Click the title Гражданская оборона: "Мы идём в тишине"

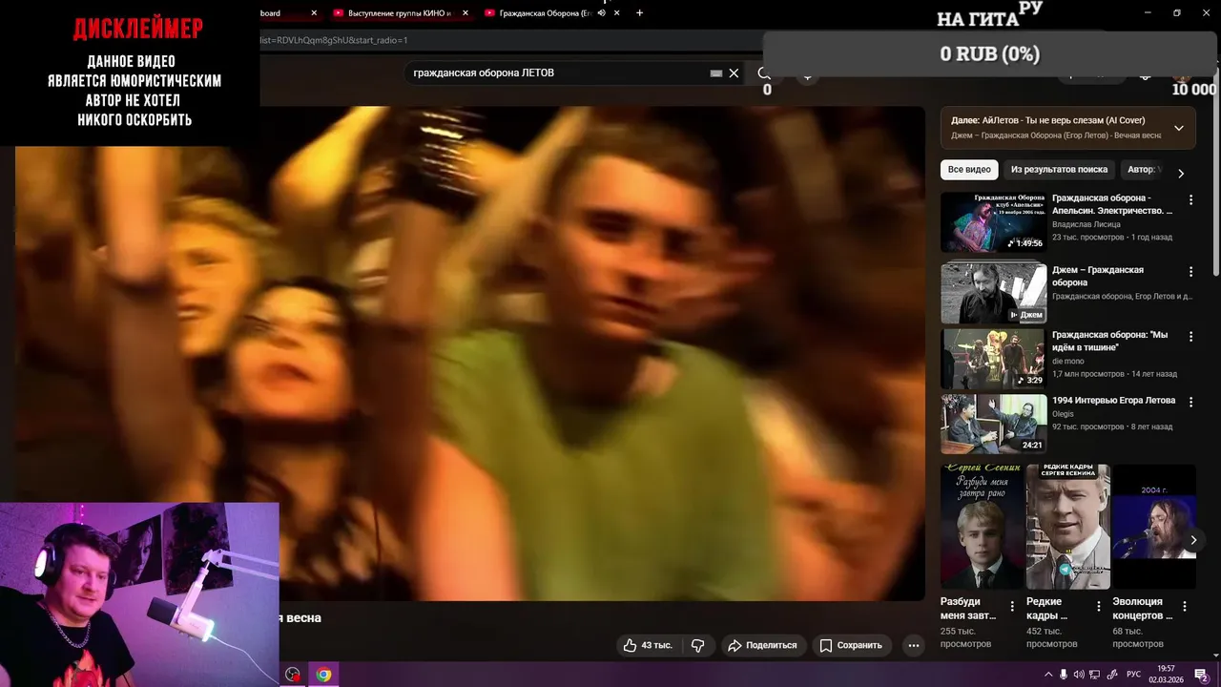(x=1109, y=341)
